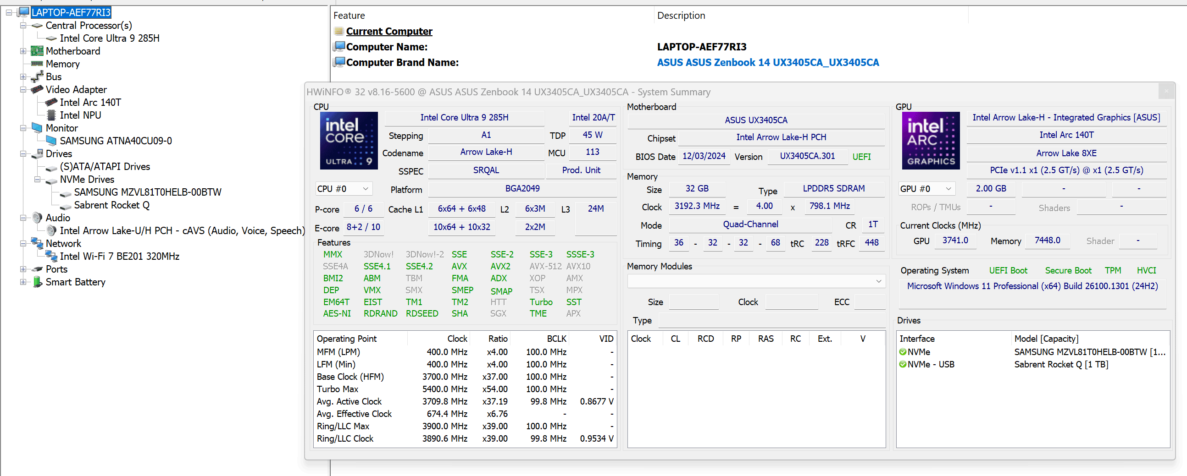This screenshot has width=1187, height=476.
Task: Click the green status icon for NVMe - USB drive
Action: 903,364
